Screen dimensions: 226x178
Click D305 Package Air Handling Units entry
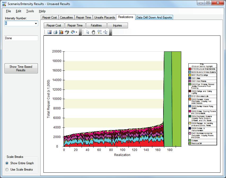tap(202, 124)
